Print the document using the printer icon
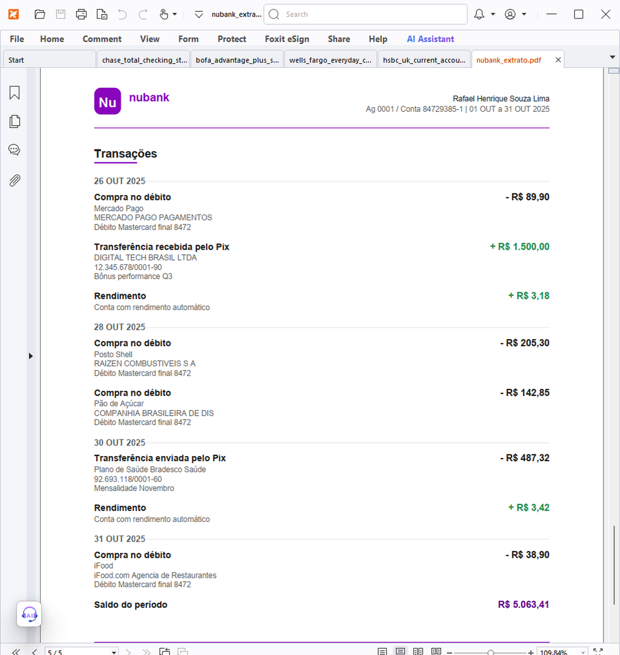The height and width of the screenshot is (655, 620). (81, 14)
